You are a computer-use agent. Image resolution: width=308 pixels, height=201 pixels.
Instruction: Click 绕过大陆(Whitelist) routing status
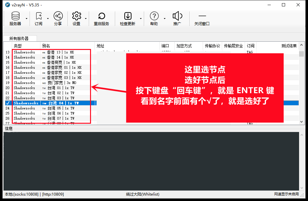[143, 194]
